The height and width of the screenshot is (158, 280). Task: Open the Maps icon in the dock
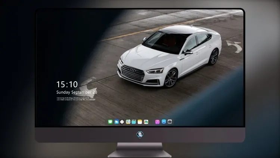(128, 122)
